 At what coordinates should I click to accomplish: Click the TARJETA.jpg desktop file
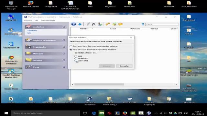pyautogui.click(x=189, y=100)
